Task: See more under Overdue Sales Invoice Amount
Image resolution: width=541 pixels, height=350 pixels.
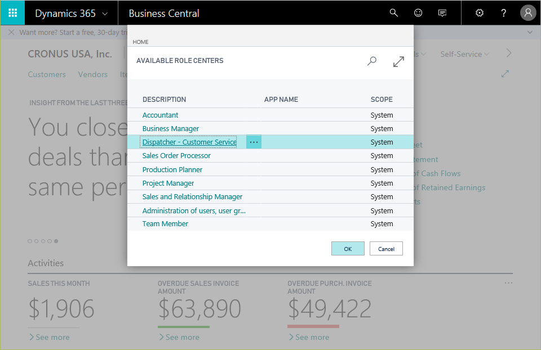Action: pyautogui.click(x=179, y=337)
